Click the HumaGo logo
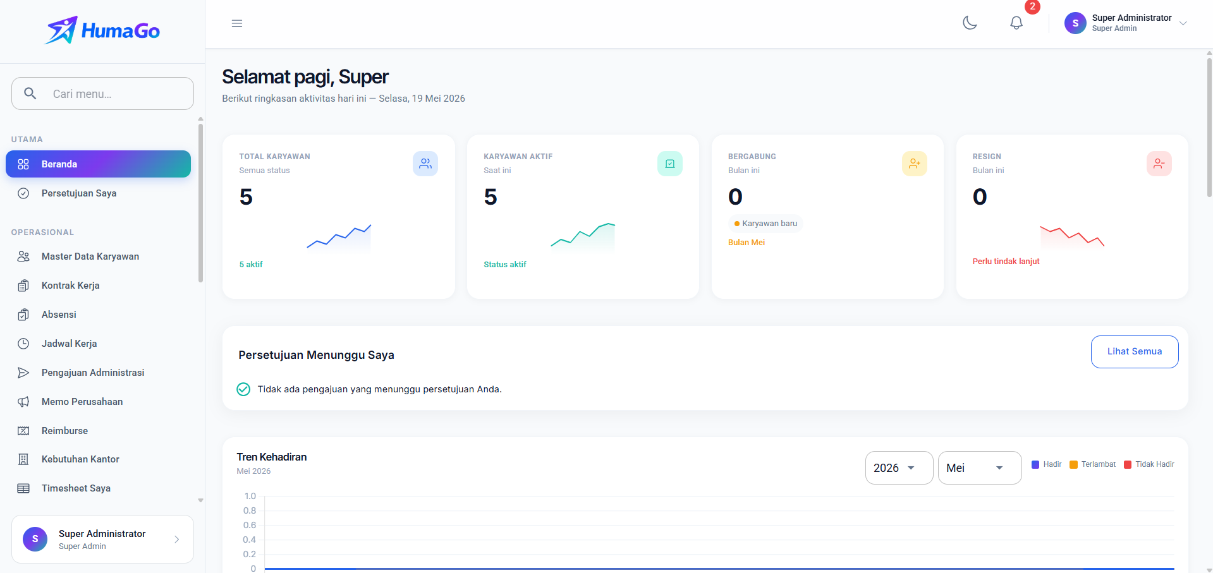 click(102, 30)
